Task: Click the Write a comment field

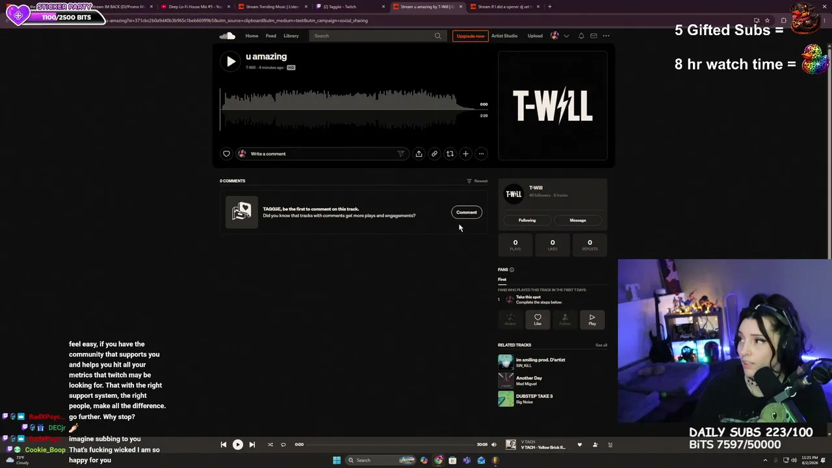Action: point(324,154)
